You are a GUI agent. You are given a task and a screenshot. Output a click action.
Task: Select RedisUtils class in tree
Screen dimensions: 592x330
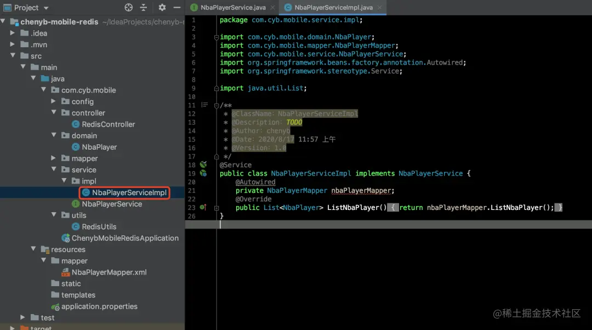[x=99, y=226]
